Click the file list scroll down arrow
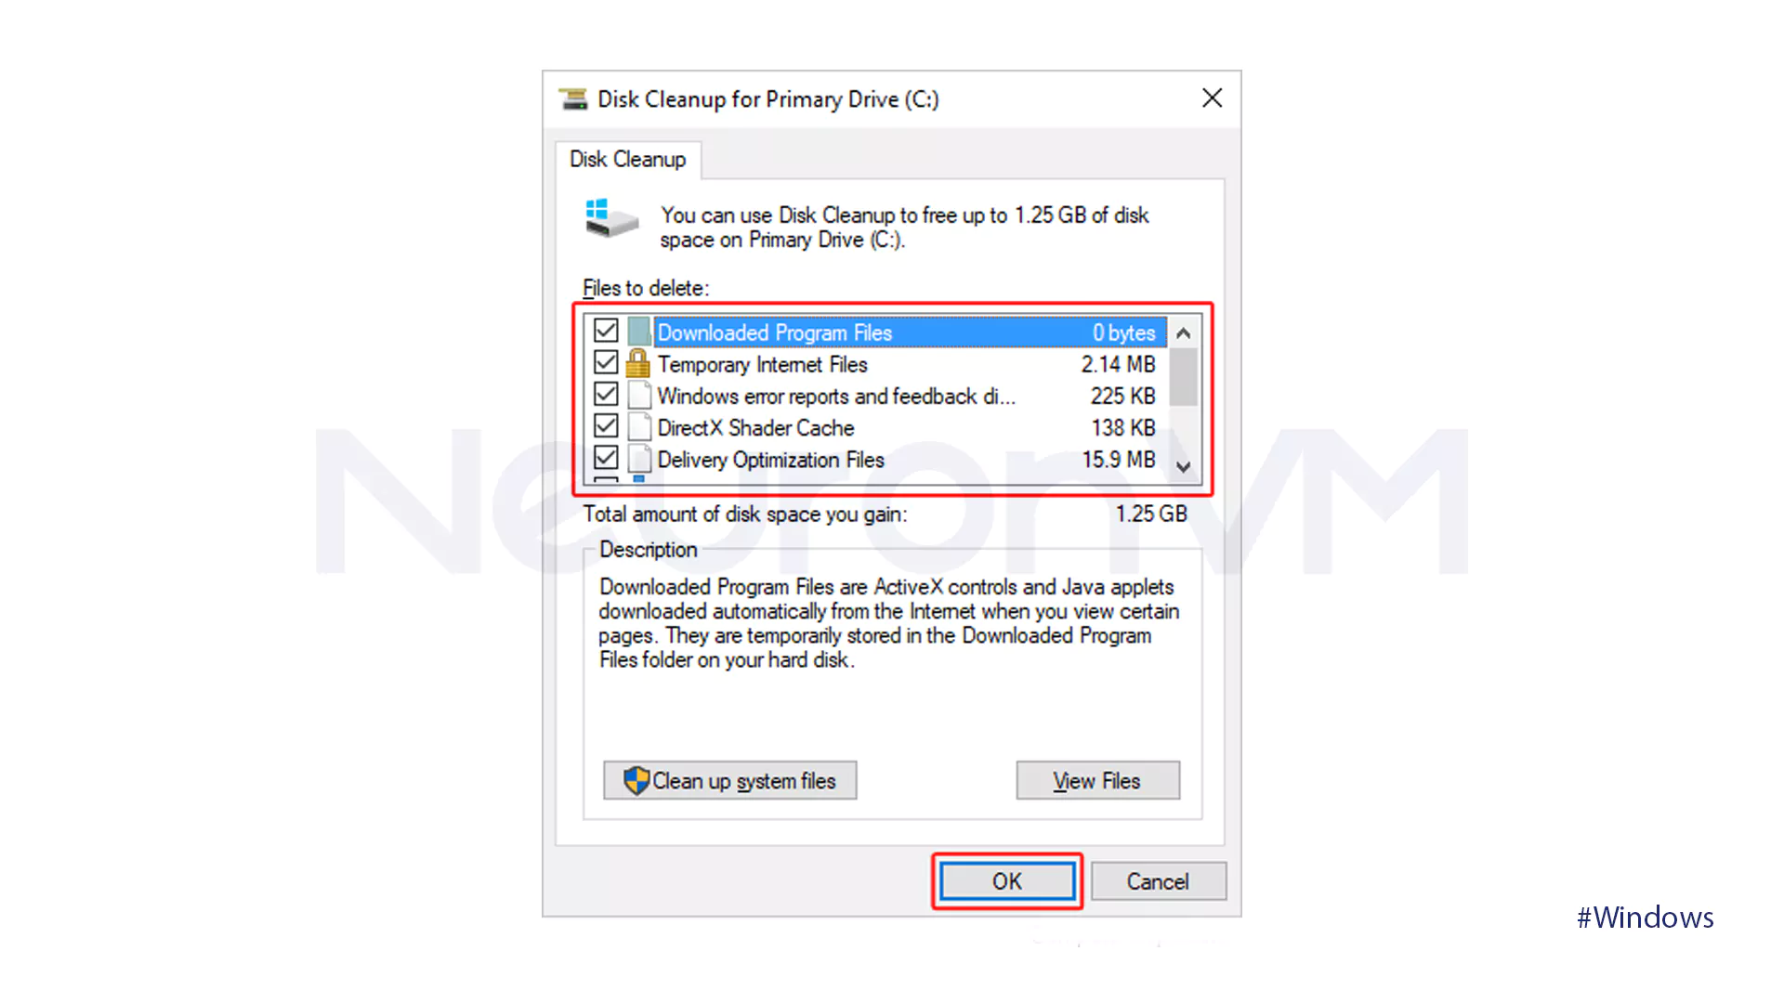The height and width of the screenshot is (1003, 1784). coord(1183,466)
